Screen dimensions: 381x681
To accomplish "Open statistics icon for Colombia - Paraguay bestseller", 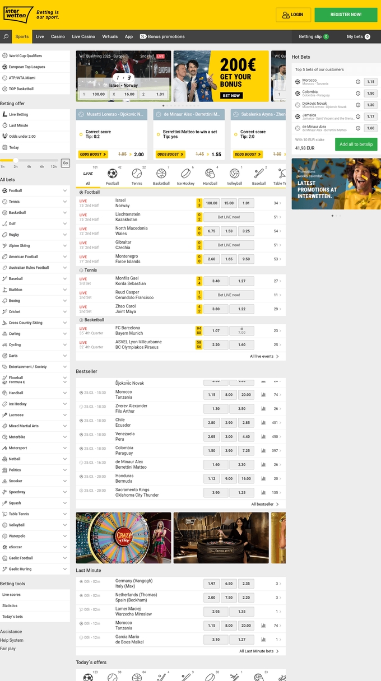I will coord(263,451).
